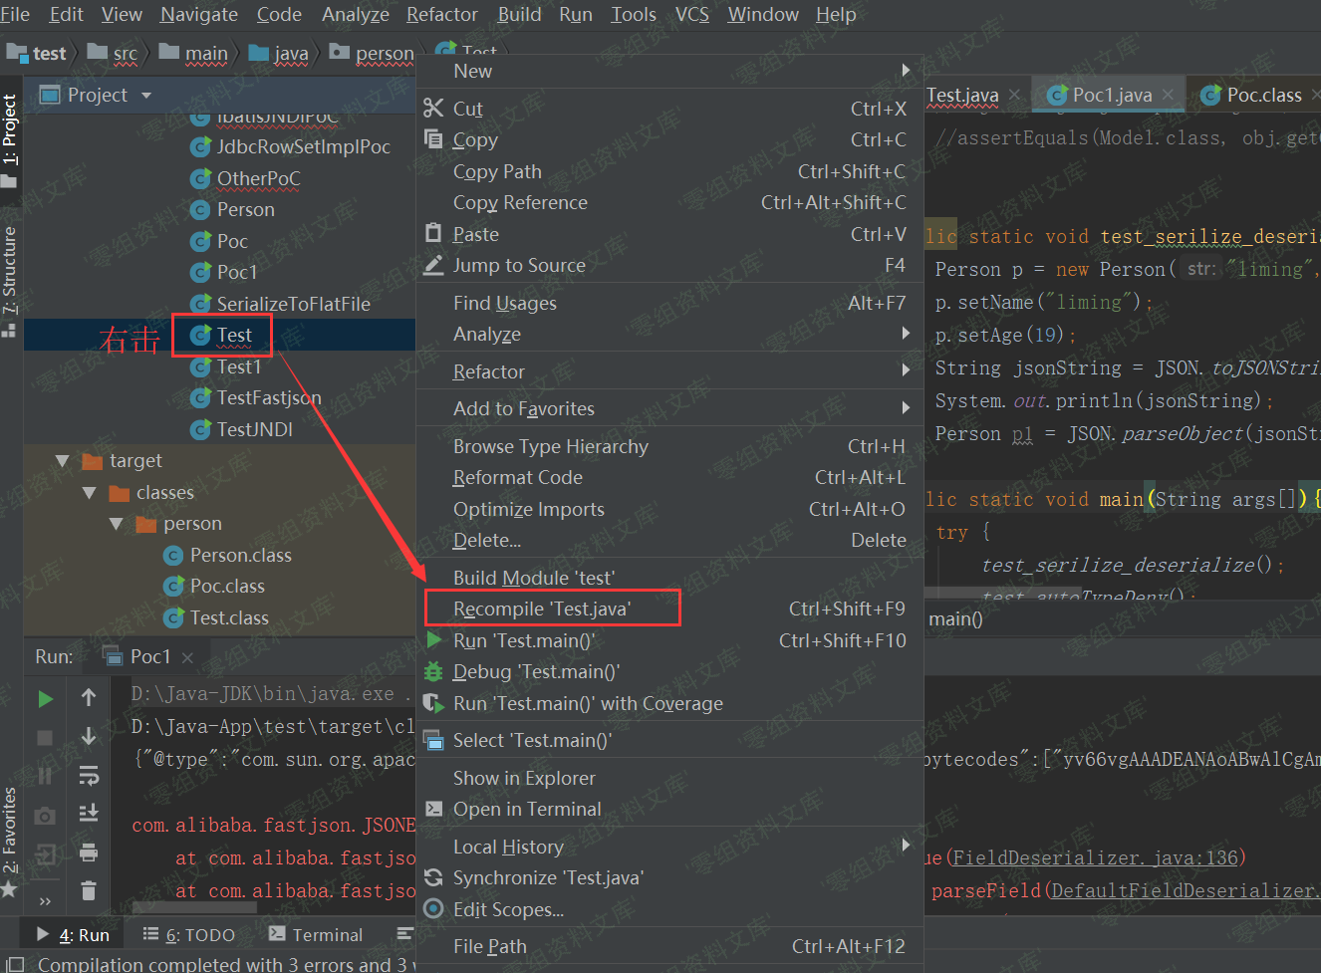The height and width of the screenshot is (973, 1321).
Task: Clear console output with the trash icon
Action: tap(89, 890)
